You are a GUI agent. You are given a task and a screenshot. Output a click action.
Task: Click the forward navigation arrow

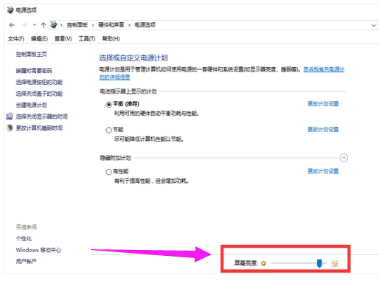(x=24, y=25)
